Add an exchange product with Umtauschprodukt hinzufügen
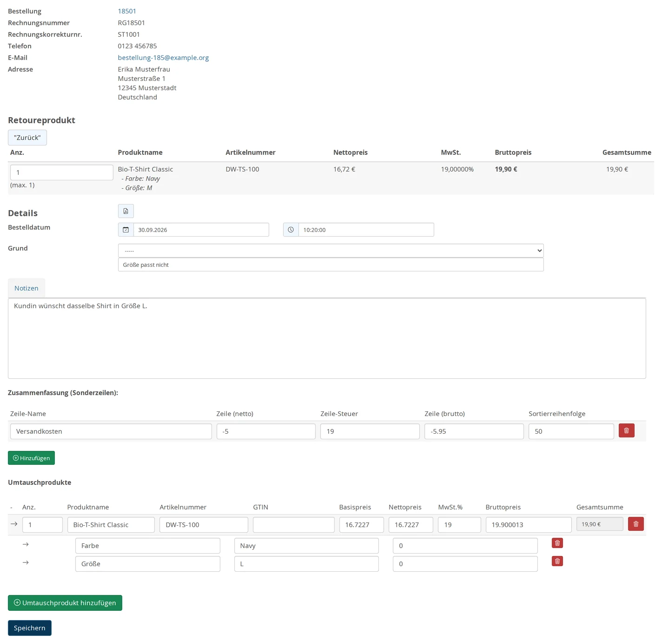662x641 pixels. pos(65,603)
